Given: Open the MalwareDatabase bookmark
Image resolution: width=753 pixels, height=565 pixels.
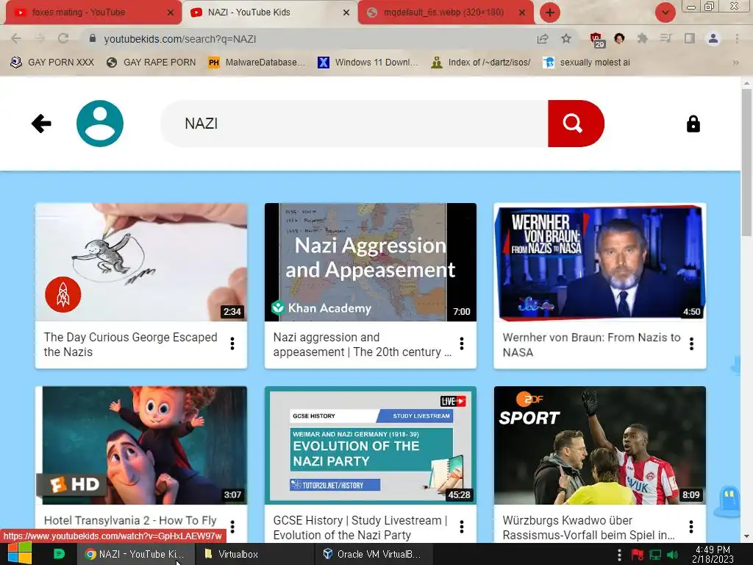Looking at the screenshot, I should point(257,63).
